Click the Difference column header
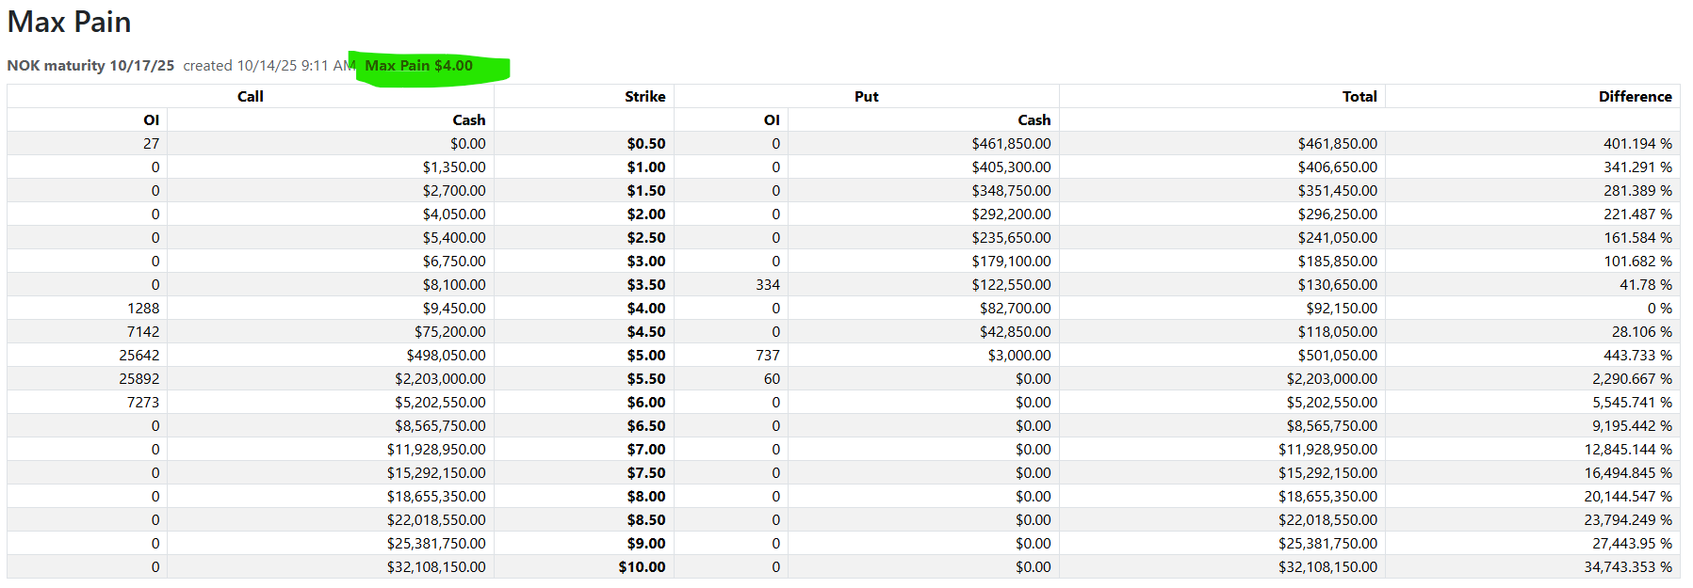Screen dimensions: 1693x588 click(x=1635, y=97)
